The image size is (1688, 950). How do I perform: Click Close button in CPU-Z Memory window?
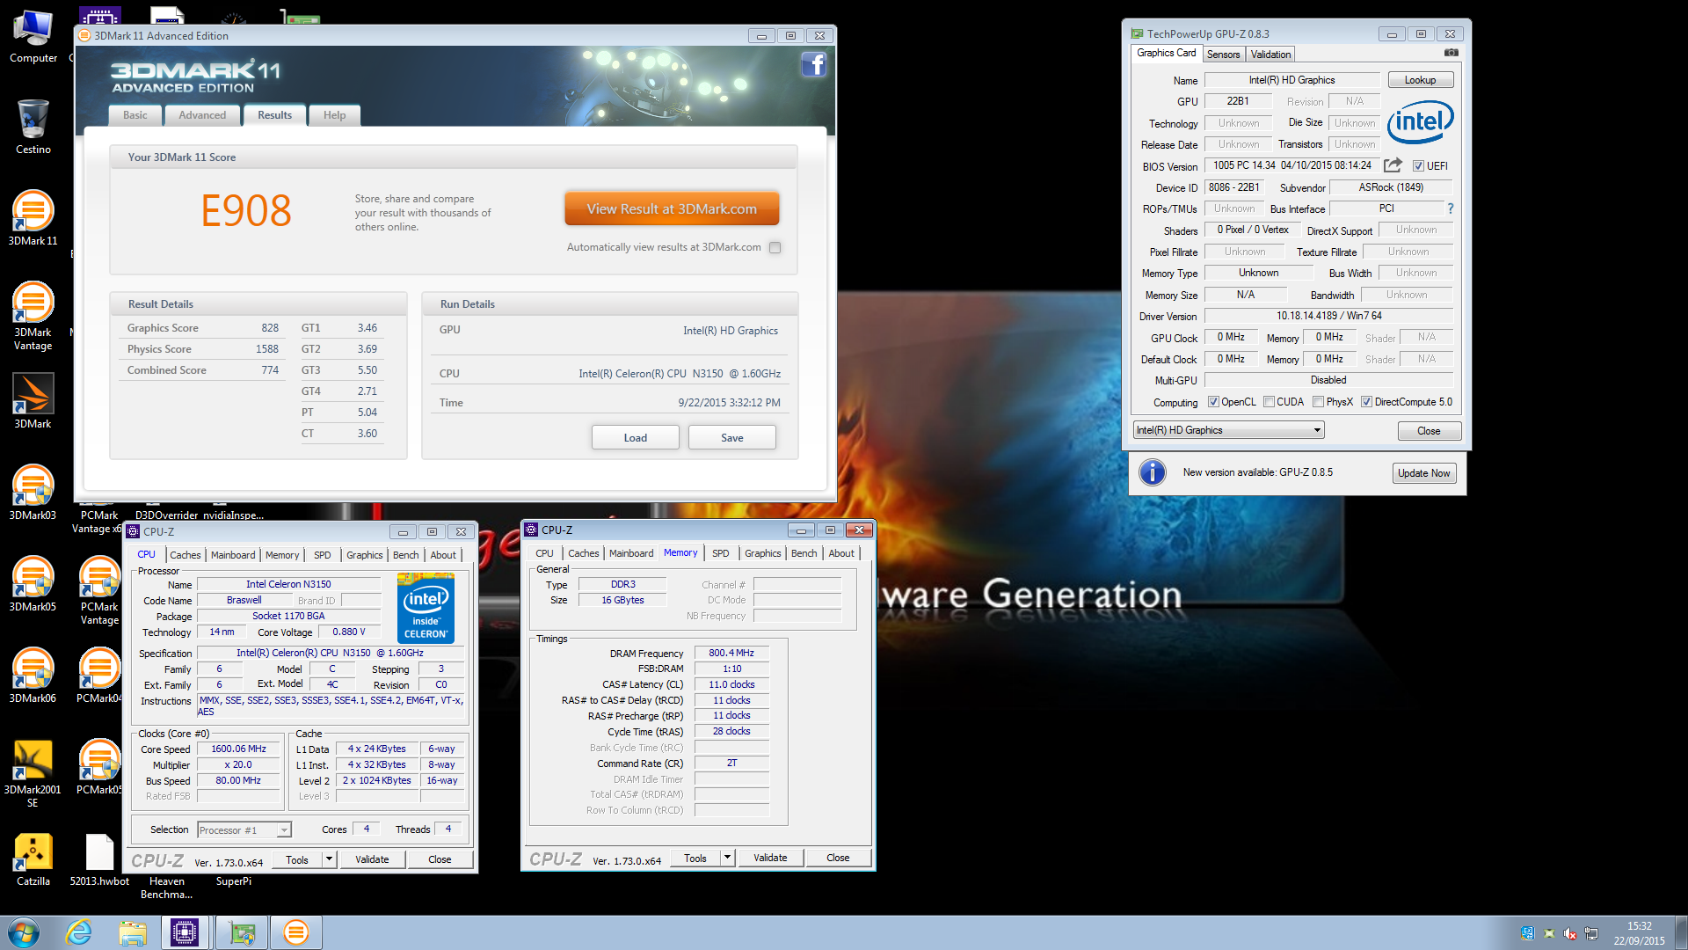click(x=838, y=858)
